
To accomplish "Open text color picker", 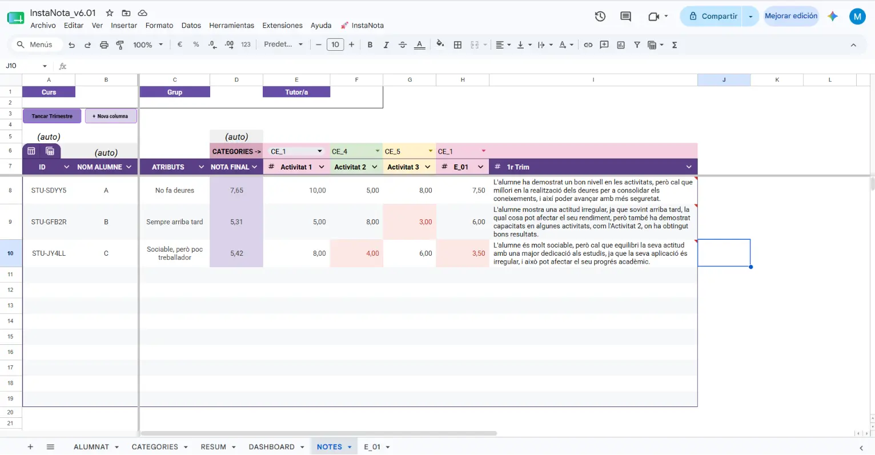I will [419, 45].
